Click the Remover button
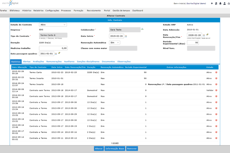This screenshot has height=153, width=230. click(x=132, y=149)
